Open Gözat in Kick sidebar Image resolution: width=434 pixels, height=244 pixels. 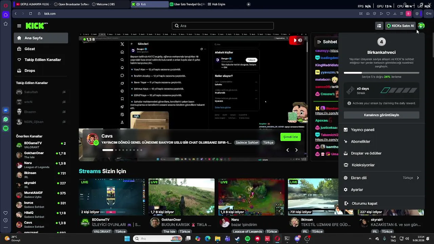(x=41, y=49)
